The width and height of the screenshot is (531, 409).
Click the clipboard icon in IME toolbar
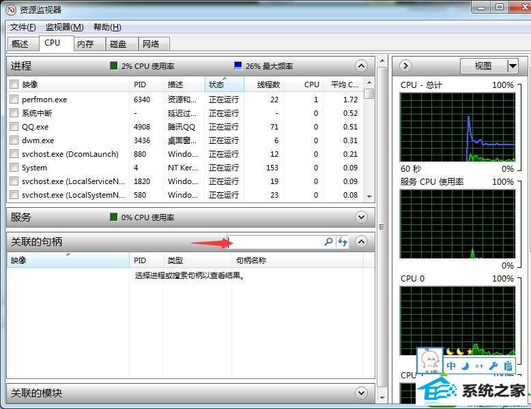508,365
